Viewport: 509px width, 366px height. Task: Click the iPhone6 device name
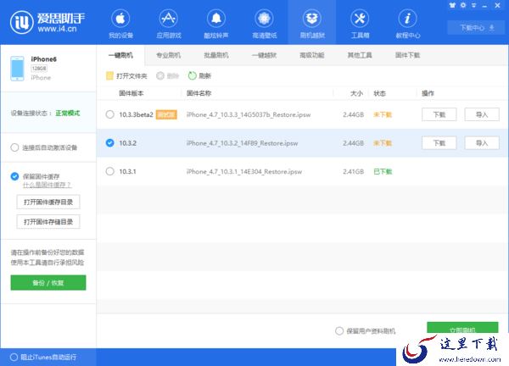pyautogui.click(x=43, y=59)
